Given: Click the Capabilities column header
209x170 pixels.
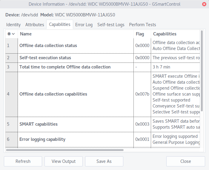Looking at the screenshot, I should 176,34.
